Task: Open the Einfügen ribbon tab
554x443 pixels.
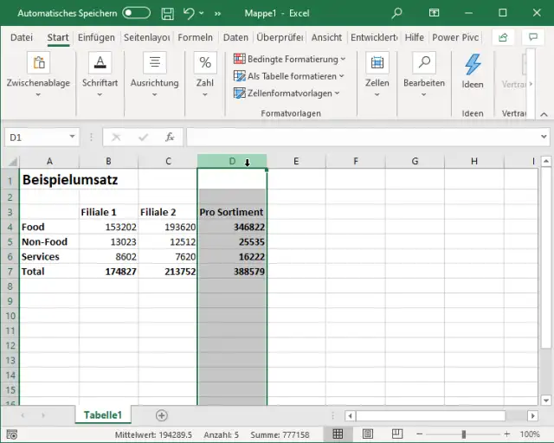Action: click(95, 37)
